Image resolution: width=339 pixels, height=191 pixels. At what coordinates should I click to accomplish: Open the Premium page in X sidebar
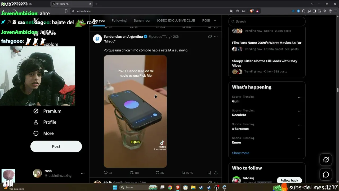pyautogui.click(x=47, y=111)
